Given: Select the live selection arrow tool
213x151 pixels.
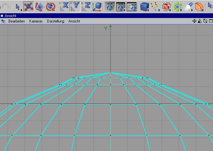Looking at the screenshot, I should coord(18,6).
